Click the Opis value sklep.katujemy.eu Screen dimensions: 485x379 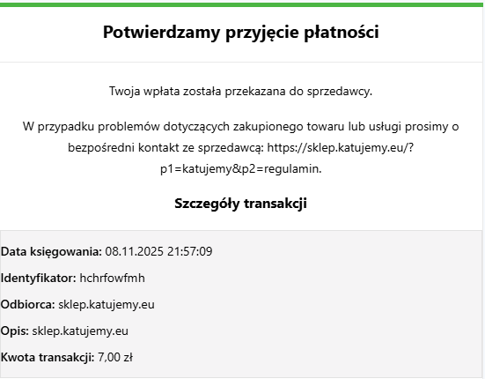pyautogui.click(x=80, y=331)
